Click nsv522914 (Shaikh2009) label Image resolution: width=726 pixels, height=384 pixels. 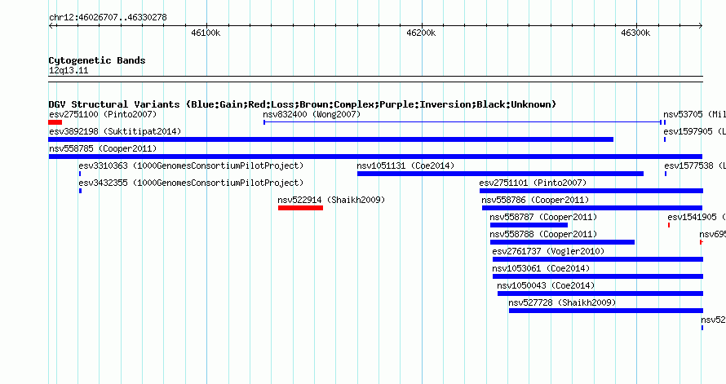(331, 200)
